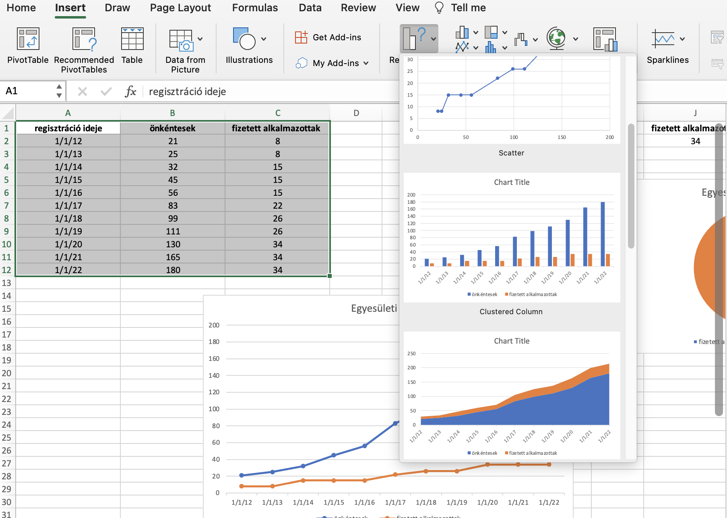The image size is (727, 518).
Task: Click the column chart icon
Action: click(462, 32)
